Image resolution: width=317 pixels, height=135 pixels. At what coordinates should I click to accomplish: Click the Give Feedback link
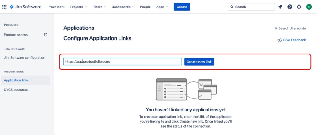(x=294, y=40)
